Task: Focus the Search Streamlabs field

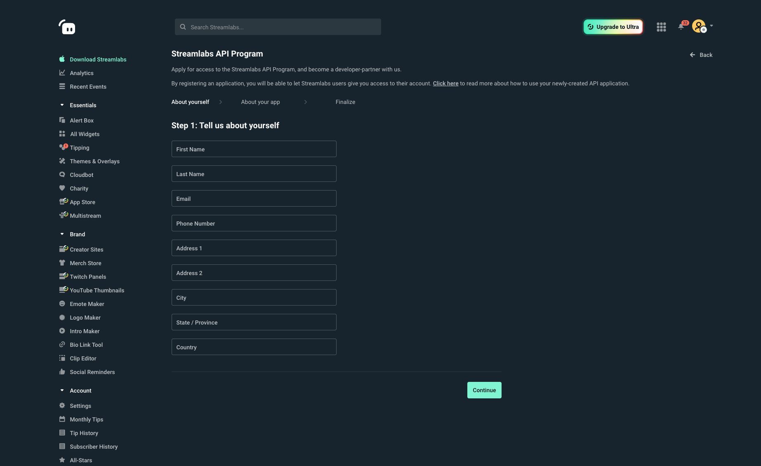Action: tap(278, 27)
